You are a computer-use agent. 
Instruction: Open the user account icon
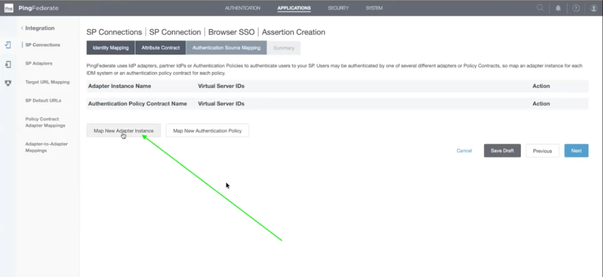594,8
